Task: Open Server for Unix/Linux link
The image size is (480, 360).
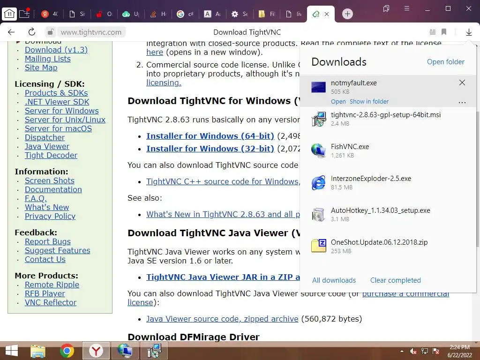Action: click(65, 120)
